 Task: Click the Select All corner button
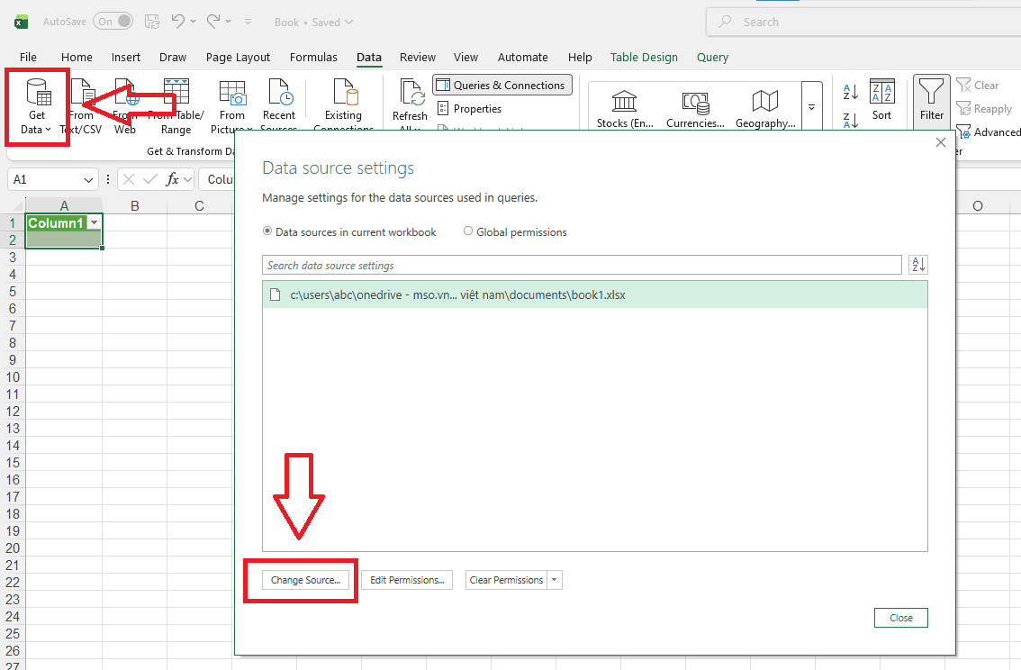pos(14,205)
